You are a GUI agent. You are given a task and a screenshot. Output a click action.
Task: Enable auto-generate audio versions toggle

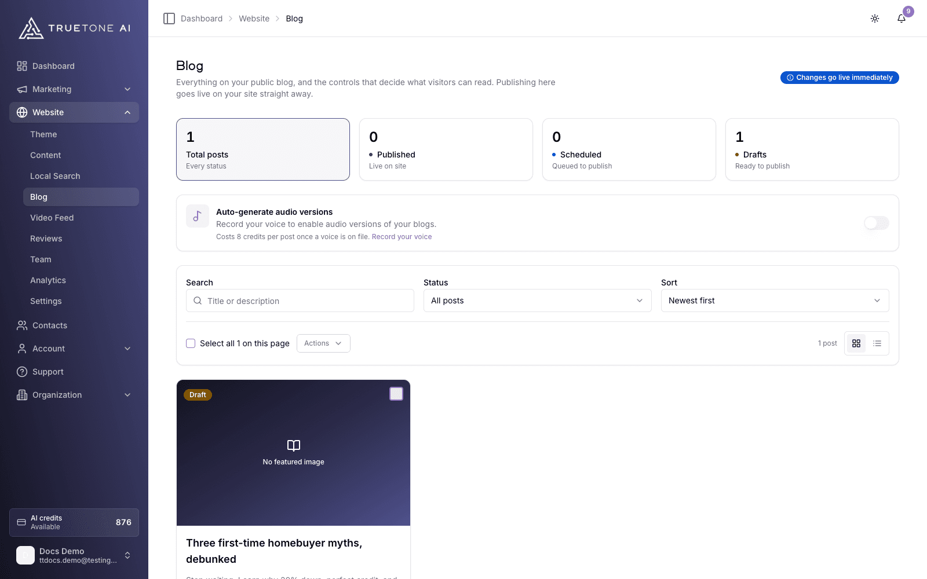(x=876, y=223)
